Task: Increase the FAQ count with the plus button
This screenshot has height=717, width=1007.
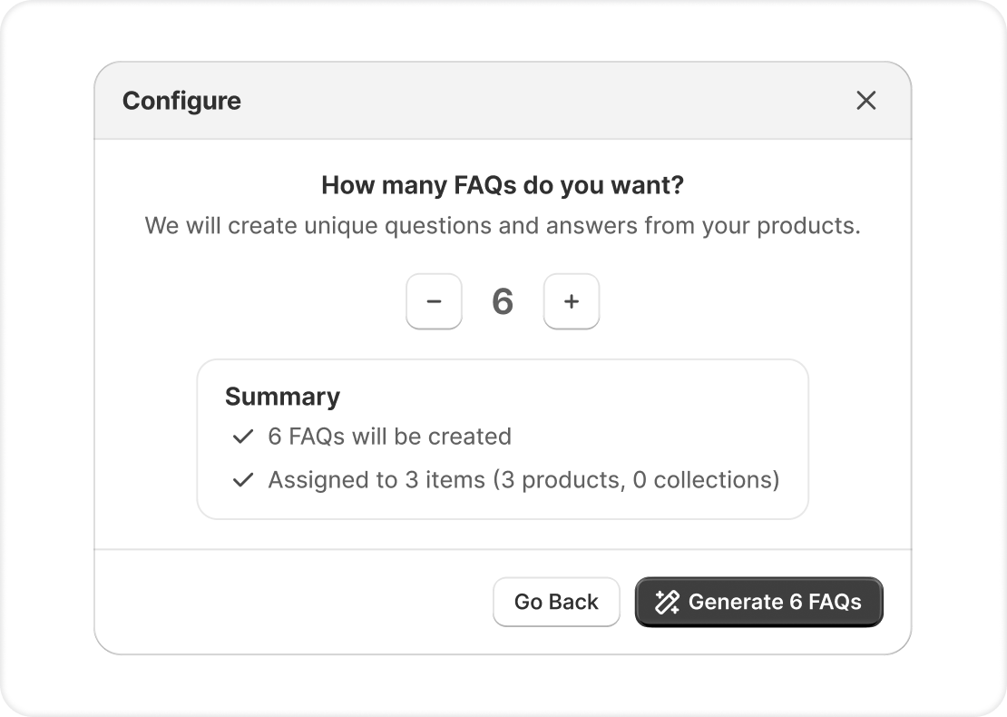Action: tap(572, 301)
